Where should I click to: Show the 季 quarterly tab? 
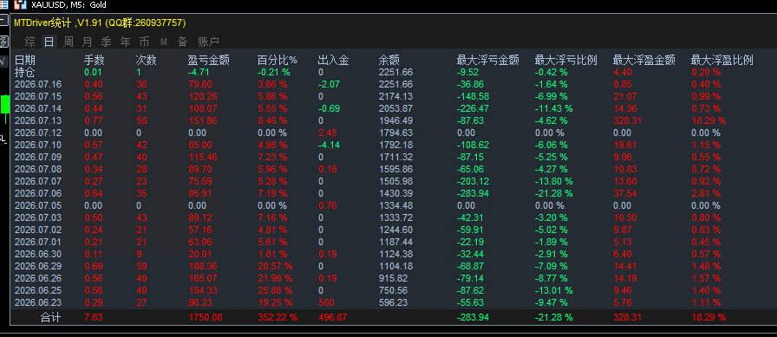point(106,42)
